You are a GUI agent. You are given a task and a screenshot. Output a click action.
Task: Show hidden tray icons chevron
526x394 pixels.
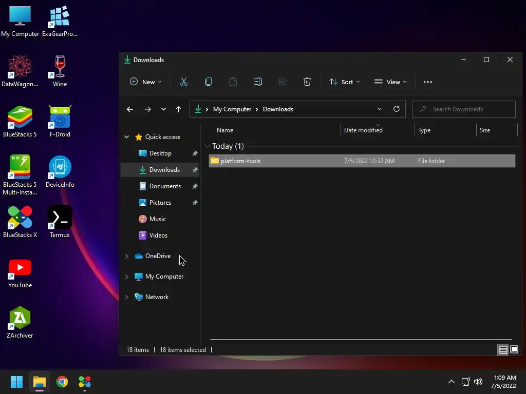[x=452, y=382]
